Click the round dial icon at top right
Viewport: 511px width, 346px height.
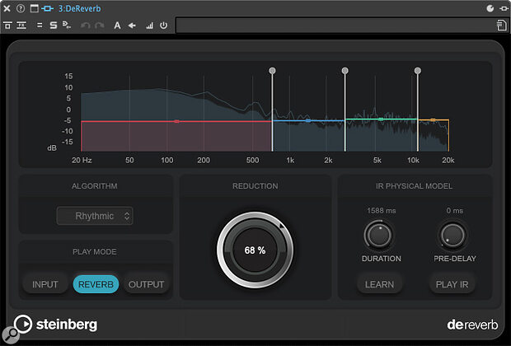(x=490, y=8)
